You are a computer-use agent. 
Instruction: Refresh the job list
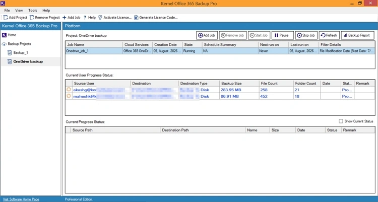click(x=329, y=35)
